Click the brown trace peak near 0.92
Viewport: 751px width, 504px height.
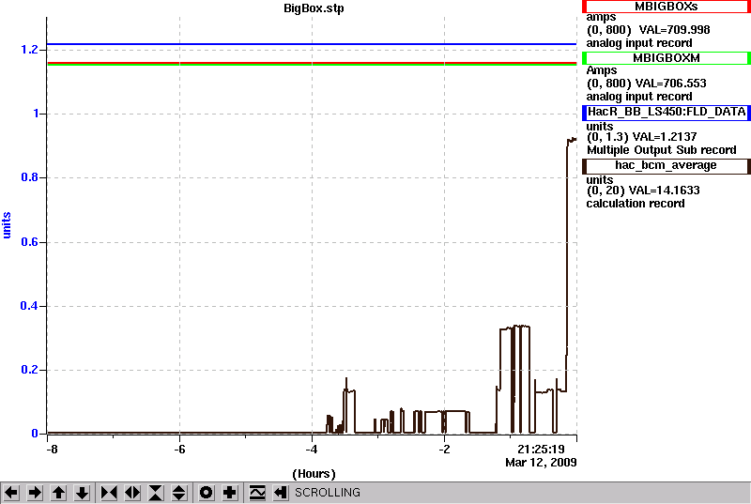(x=572, y=140)
